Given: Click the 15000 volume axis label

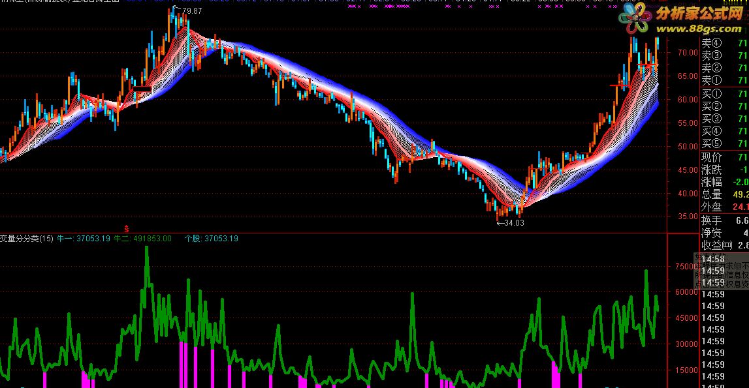Looking at the screenshot, I should click(x=688, y=370).
